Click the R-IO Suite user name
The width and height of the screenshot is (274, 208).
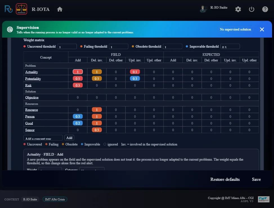[x=219, y=8]
